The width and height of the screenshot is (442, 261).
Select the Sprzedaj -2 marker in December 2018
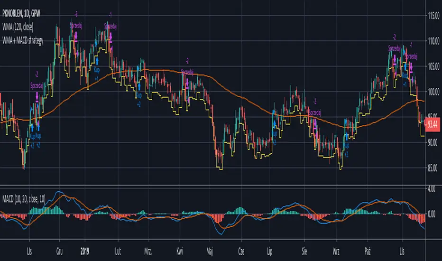pos(76,26)
